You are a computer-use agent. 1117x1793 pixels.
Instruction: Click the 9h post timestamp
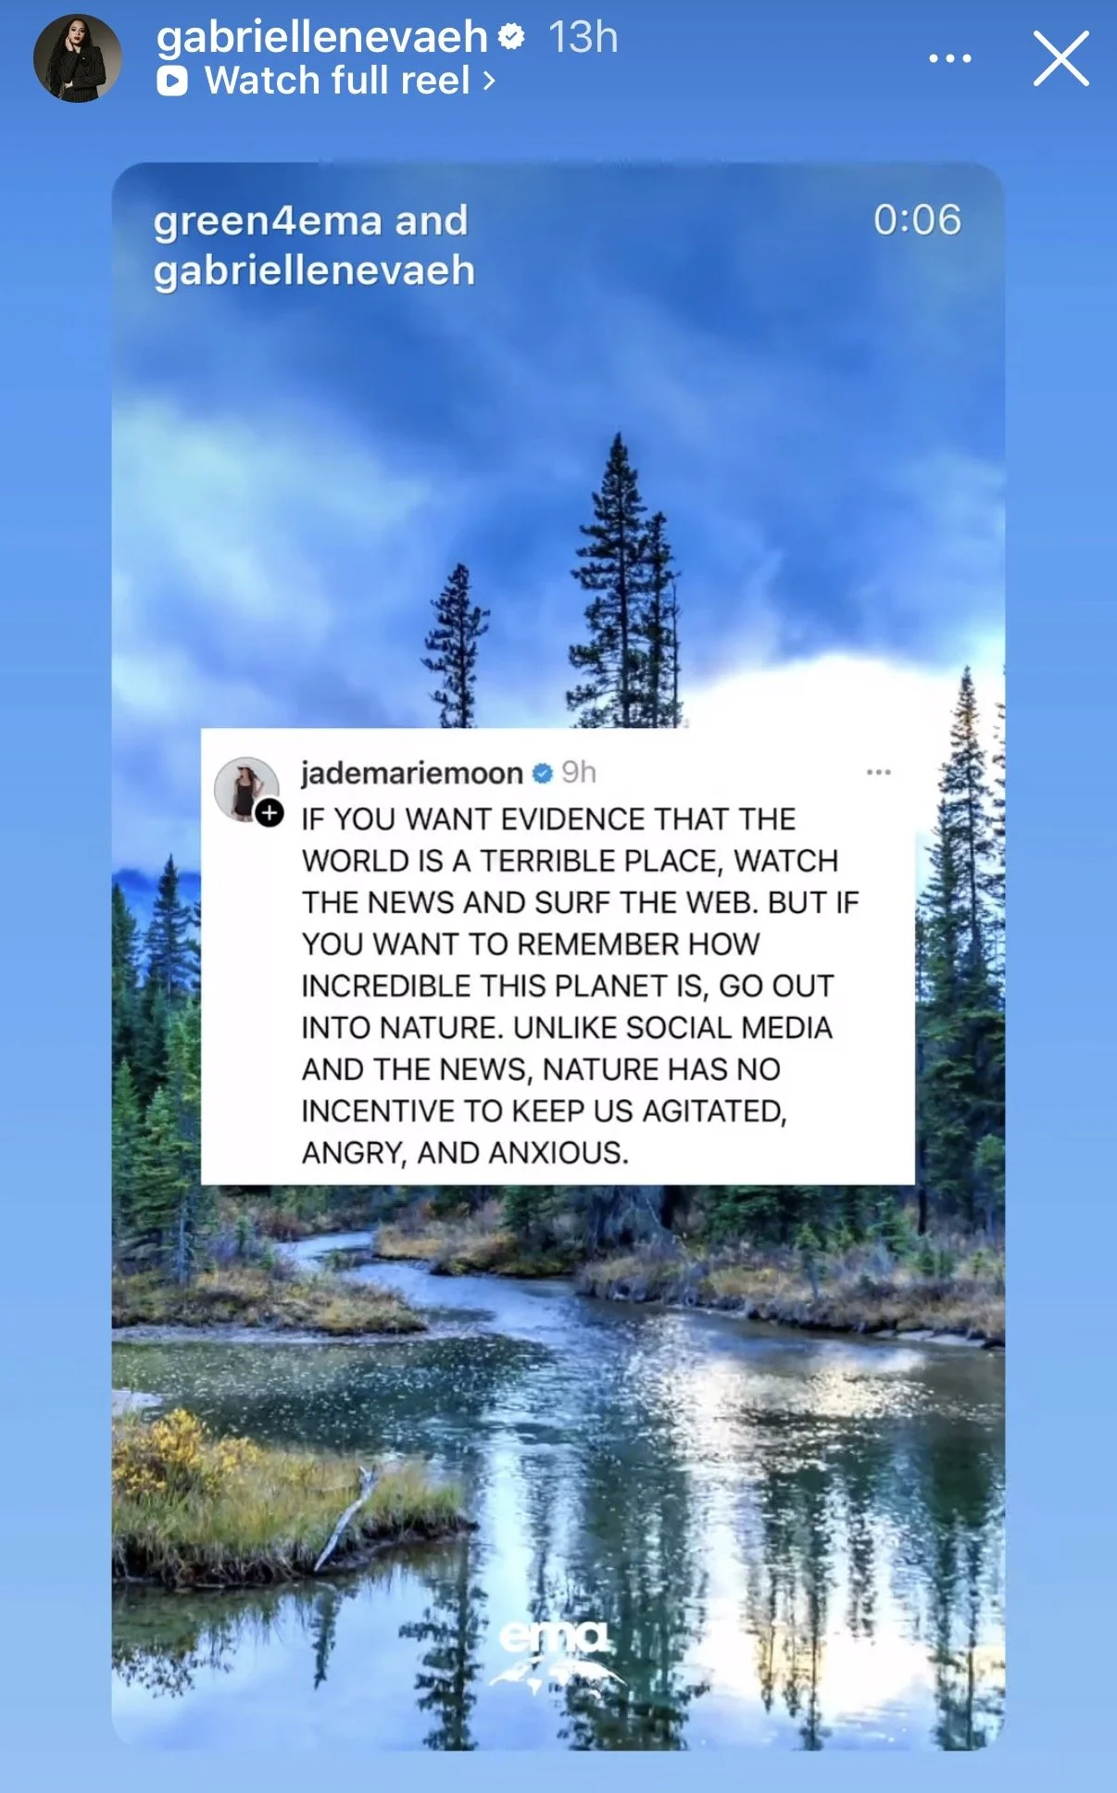tap(579, 772)
